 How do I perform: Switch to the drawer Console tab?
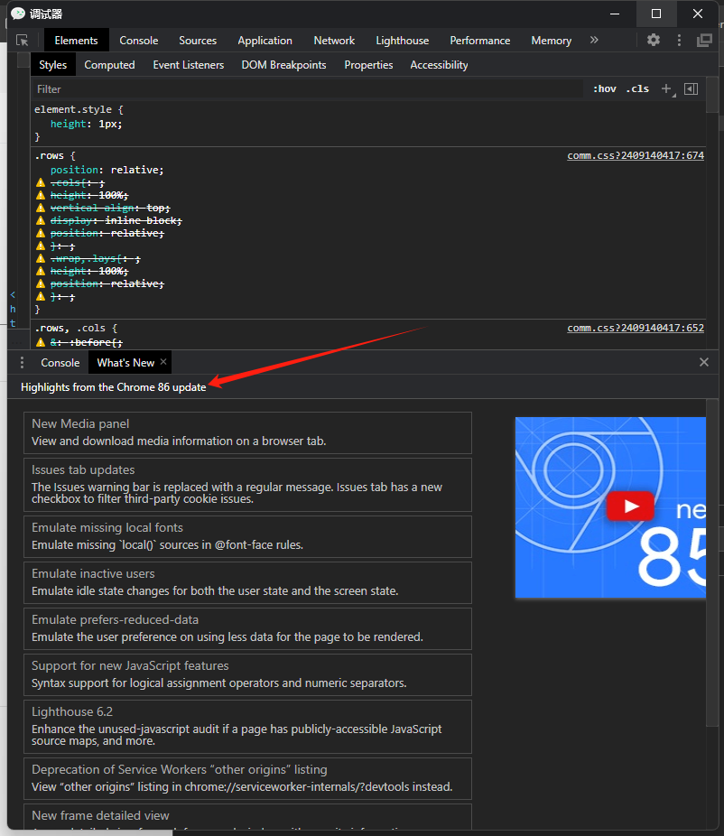(60, 363)
